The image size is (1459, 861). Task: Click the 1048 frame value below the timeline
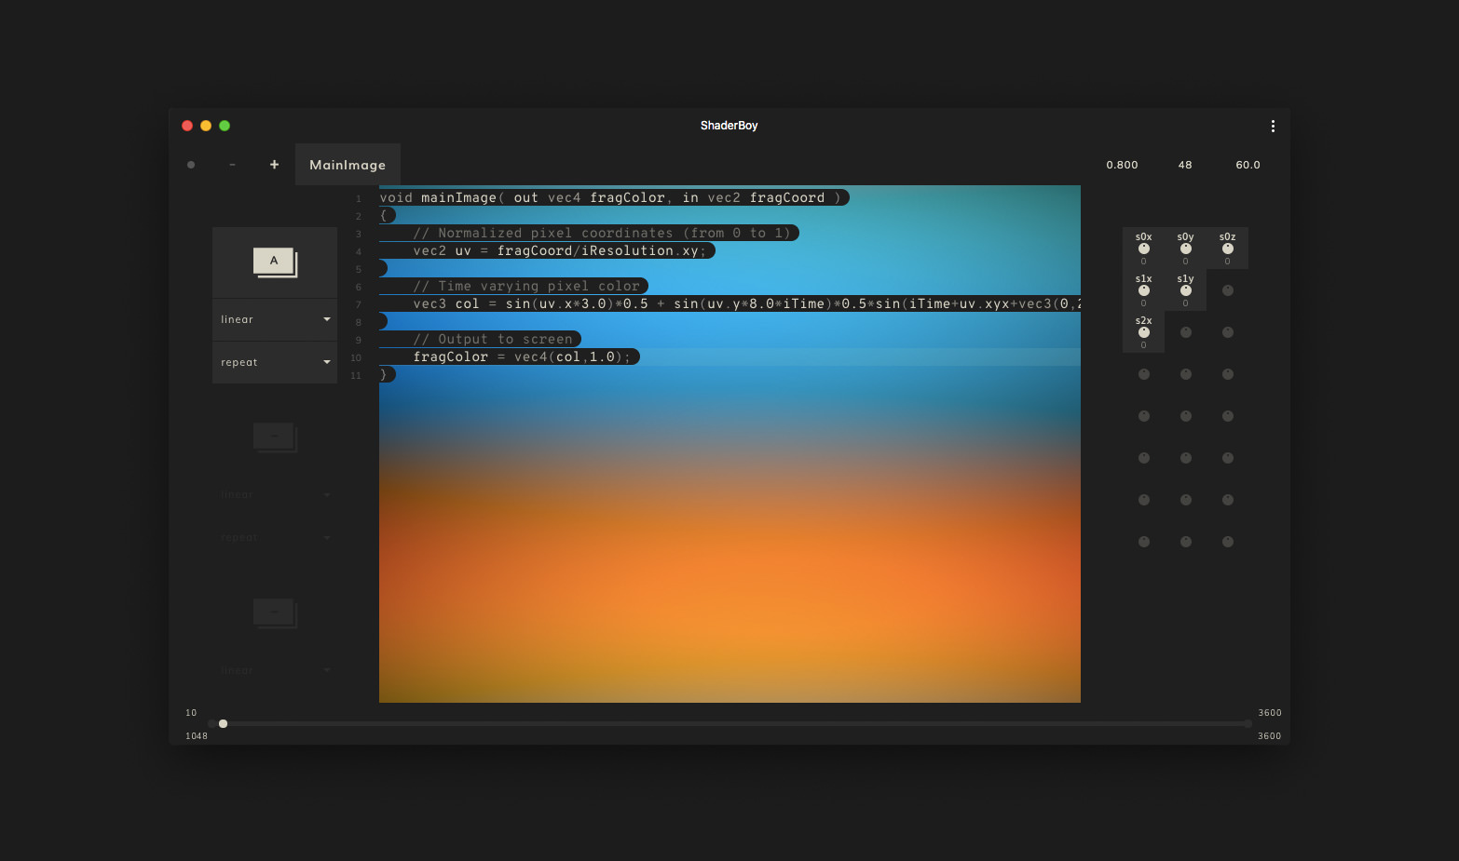click(x=197, y=736)
